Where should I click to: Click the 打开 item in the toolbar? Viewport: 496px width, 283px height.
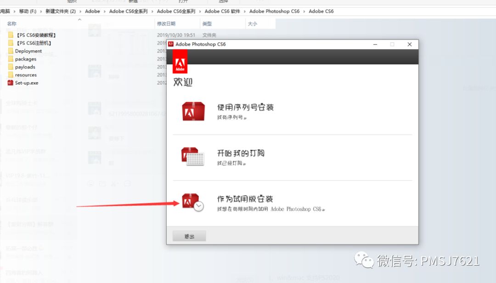[x=182, y=1]
